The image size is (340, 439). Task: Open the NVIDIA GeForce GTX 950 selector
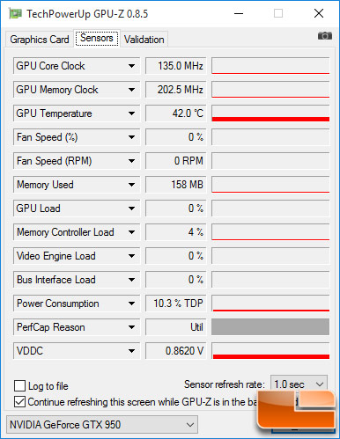click(x=102, y=424)
